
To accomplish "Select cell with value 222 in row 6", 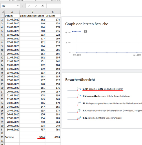I will click(53, 35).
